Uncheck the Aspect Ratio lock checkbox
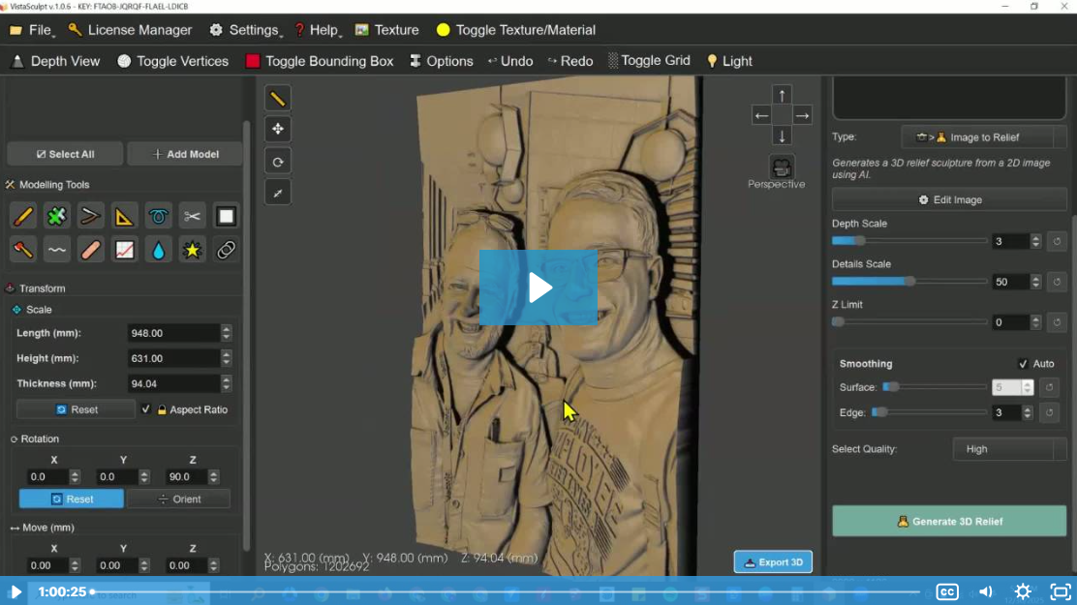Screen dimensions: 1077x605 point(146,409)
